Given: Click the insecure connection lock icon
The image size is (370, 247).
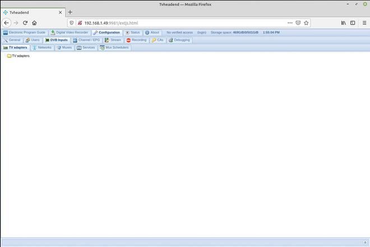Looking at the screenshot, I should 80,23.
